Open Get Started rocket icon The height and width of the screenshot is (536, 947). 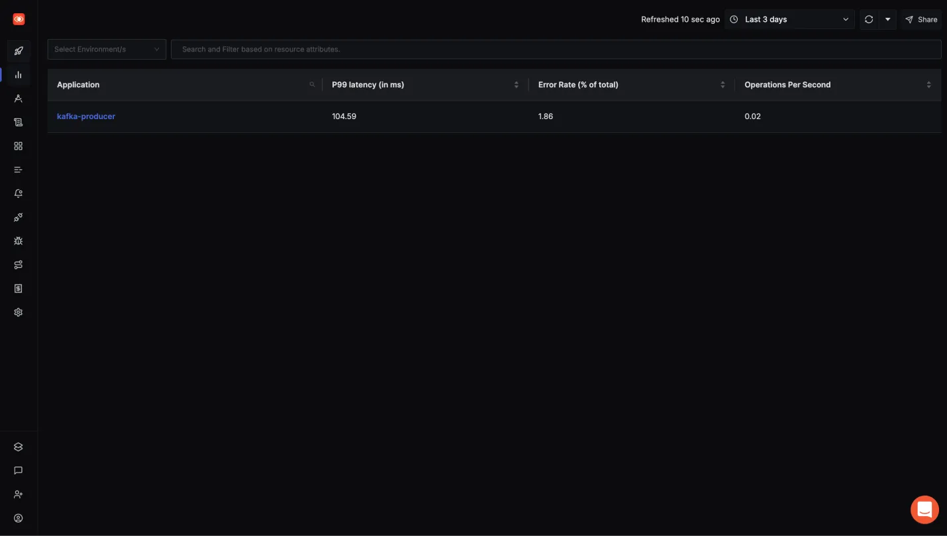[19, 51]
